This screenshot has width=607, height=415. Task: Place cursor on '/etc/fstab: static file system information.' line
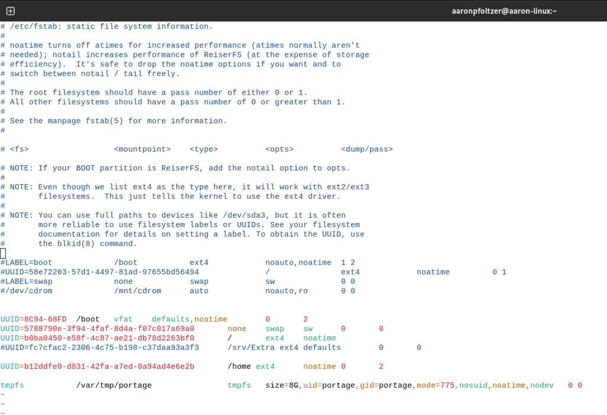pyautogui.click(x=107, y=26)
